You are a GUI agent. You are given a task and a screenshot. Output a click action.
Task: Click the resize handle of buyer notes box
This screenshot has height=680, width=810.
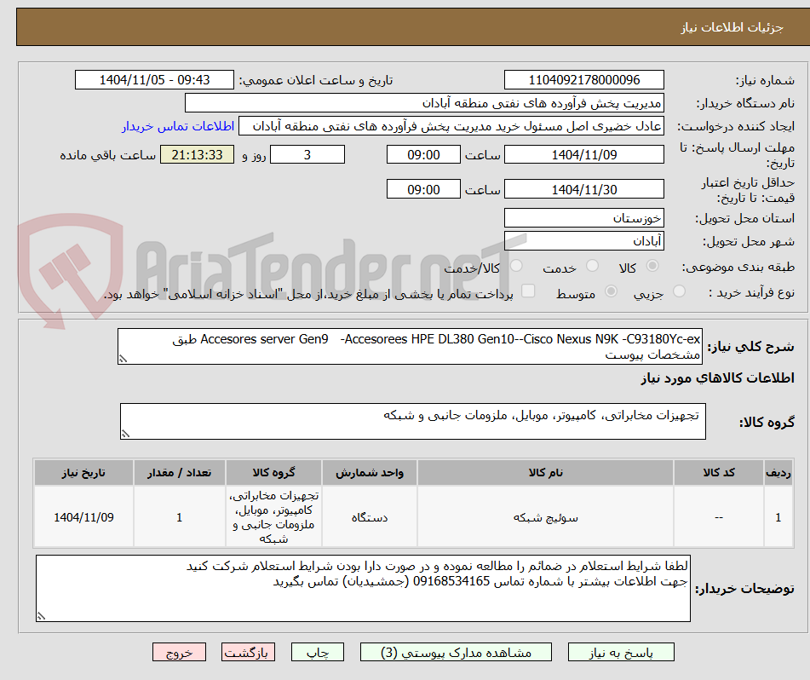tap(42, 616)
